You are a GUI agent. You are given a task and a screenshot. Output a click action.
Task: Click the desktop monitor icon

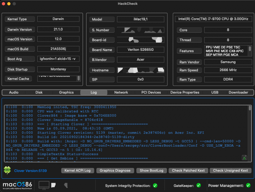tap(44, 185)
